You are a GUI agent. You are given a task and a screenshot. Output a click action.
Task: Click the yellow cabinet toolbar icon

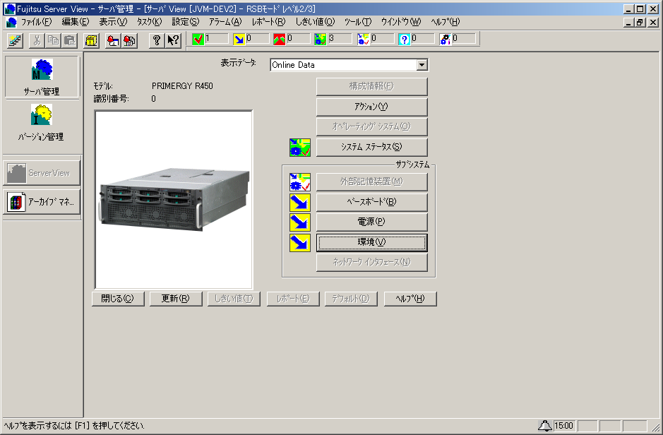(91, 40)
